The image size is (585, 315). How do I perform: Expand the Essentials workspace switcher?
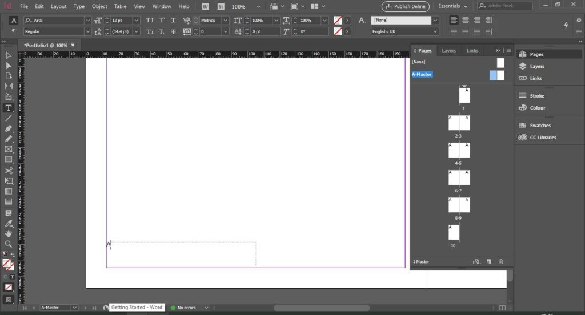click(x=453, y=6)
